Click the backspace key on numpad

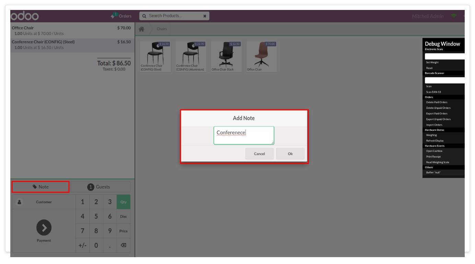click(x=124, y=245)
